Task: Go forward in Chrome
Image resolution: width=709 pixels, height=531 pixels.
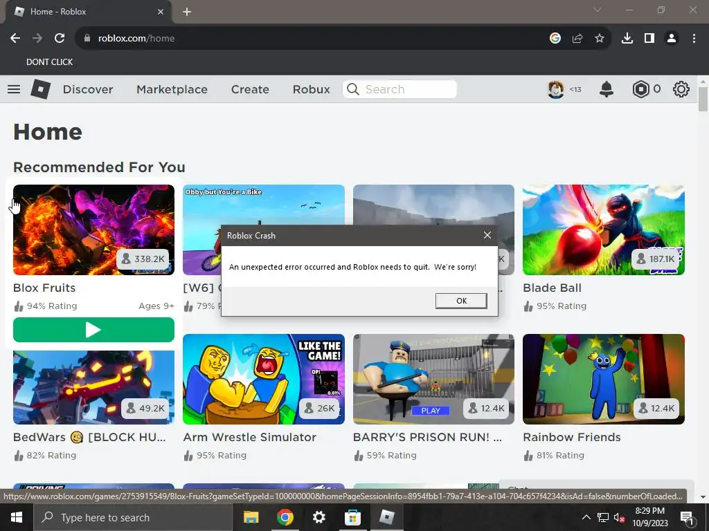Action: 37,39
